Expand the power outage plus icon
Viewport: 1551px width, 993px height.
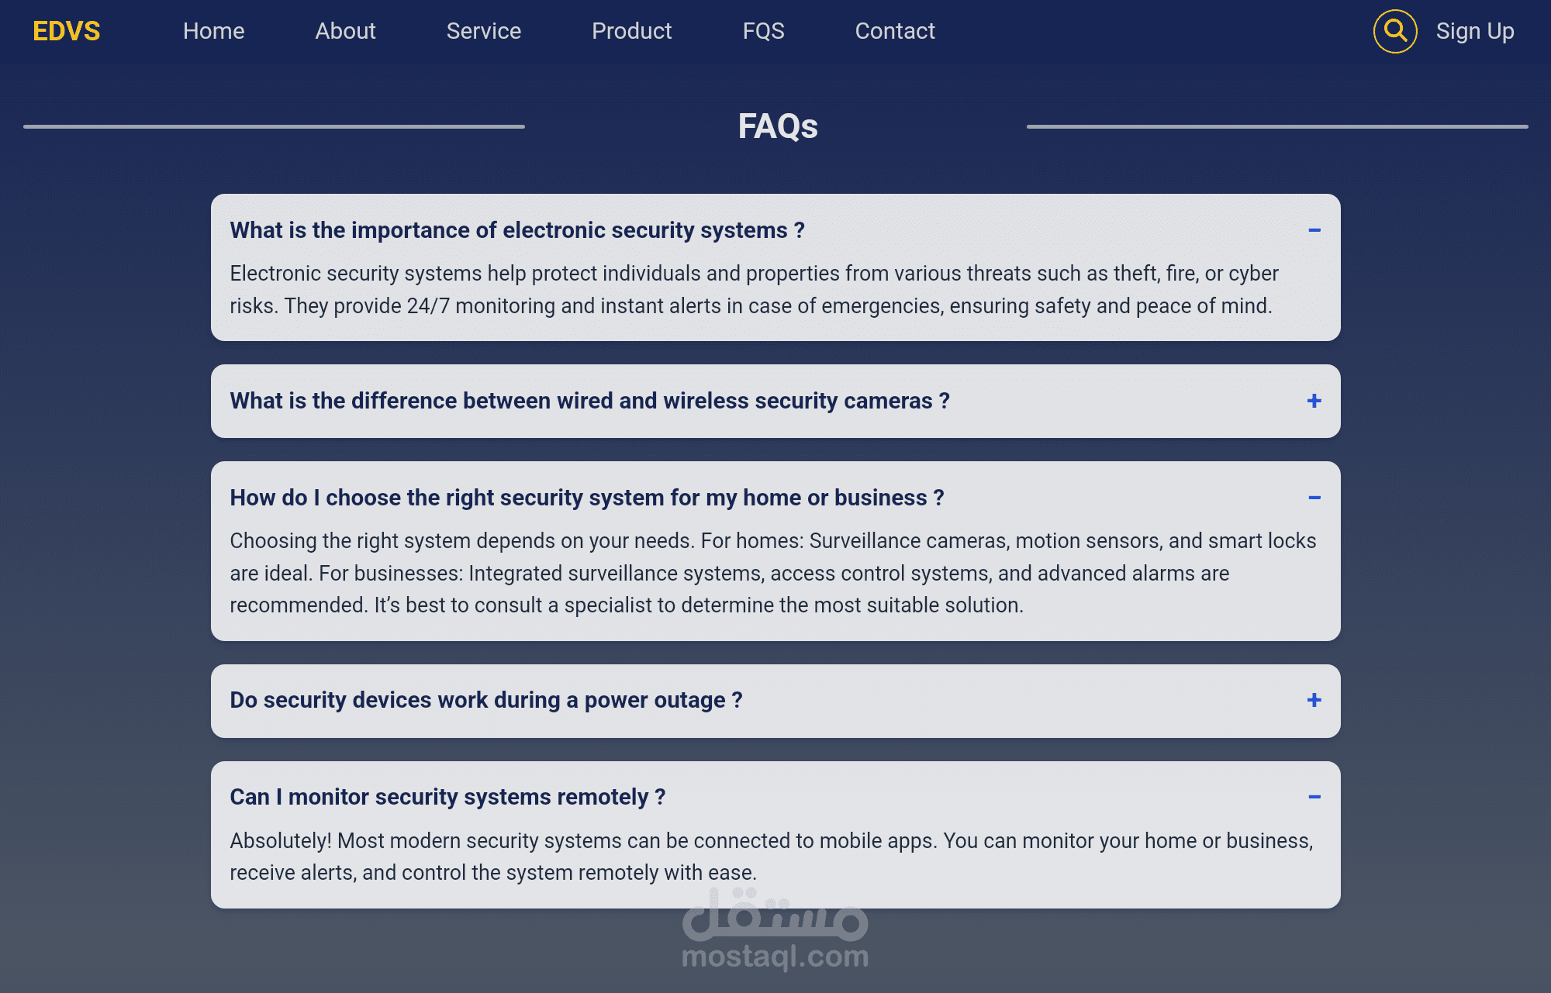coord(1314,700)
